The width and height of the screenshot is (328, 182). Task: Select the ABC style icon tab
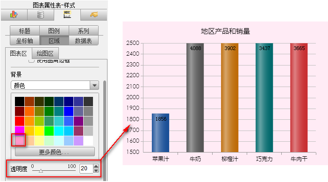click(67, 15)
